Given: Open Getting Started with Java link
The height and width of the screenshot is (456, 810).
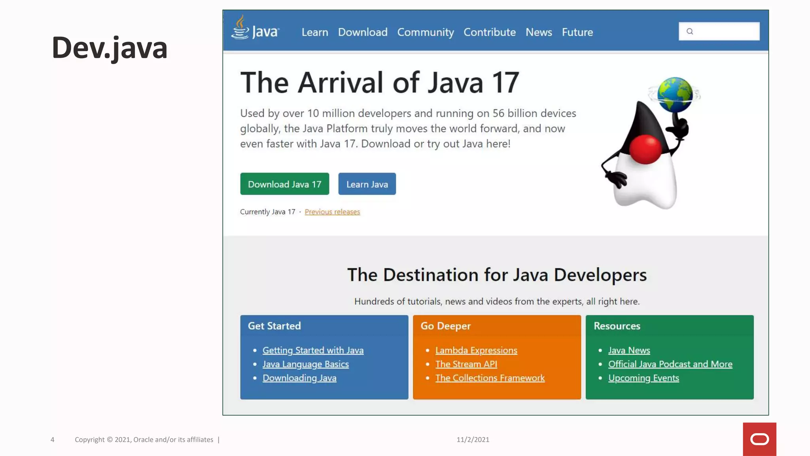Looking at the screenshot, I should tap(313, 350).
